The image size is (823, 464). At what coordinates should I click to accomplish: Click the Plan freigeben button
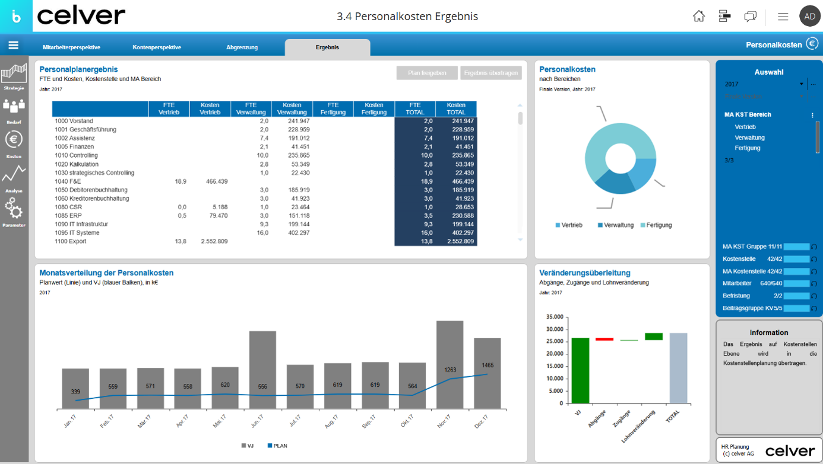click(x=427, y=73)
